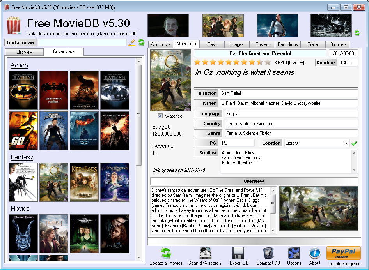The image size is (369, 270).
Task: Click the PayPal Donate button
Action: (x=344, y=253)
